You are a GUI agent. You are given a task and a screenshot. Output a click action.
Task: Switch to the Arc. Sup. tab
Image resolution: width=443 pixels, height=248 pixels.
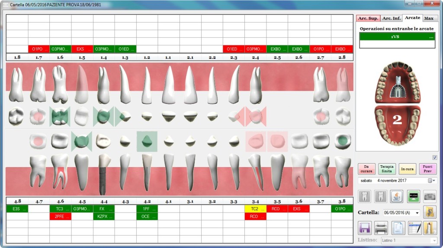368,18
